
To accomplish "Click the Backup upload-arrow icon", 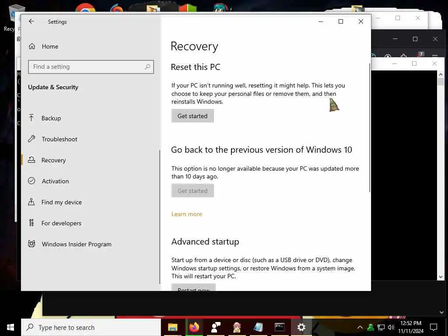I will pyautogui.click(x=31, y=118).
